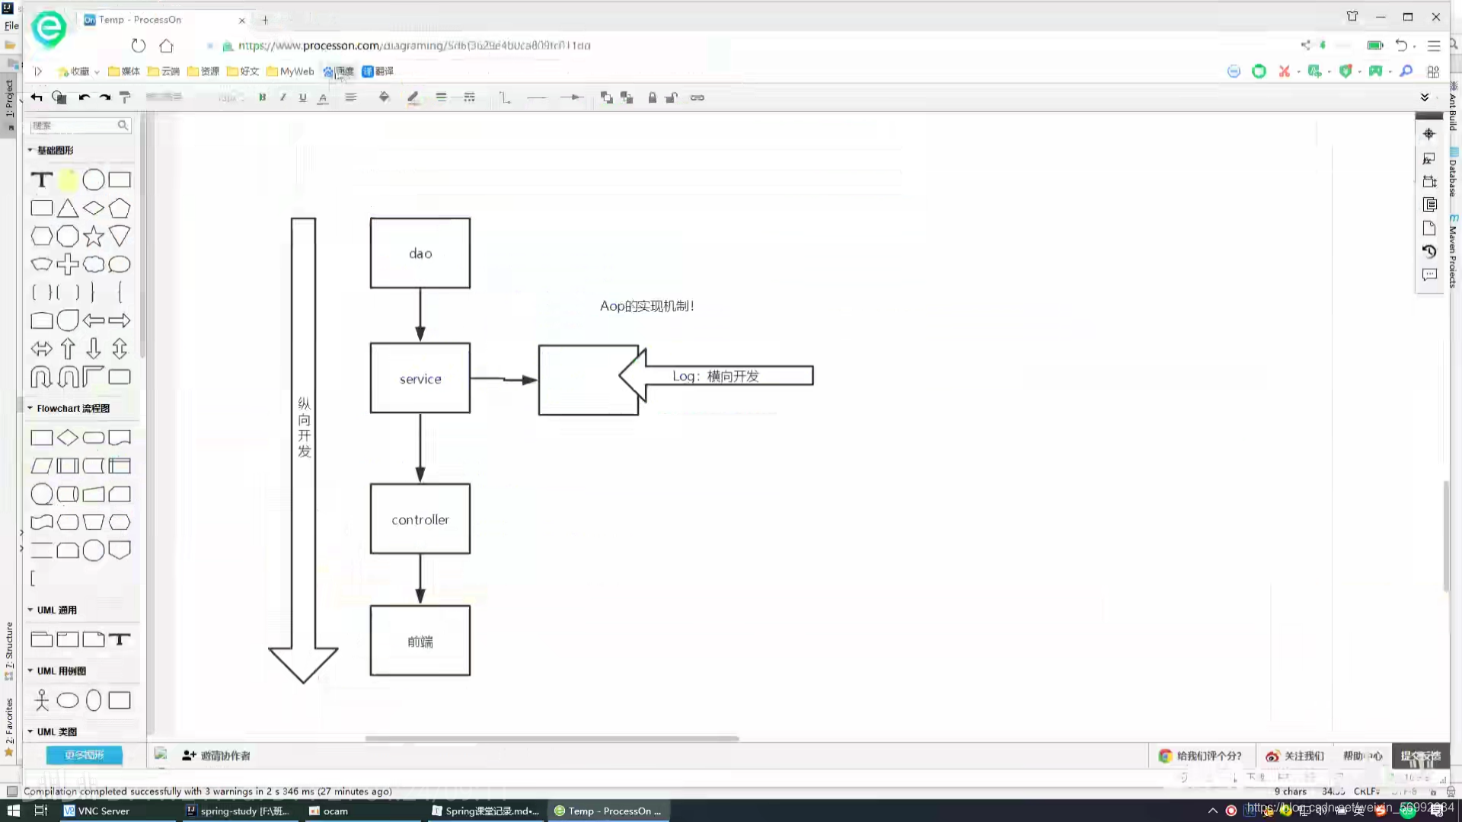The width and height of the screenshot is (1462, 822).
Task: Select the UML actor stick figure
Action: click(42, 700)
